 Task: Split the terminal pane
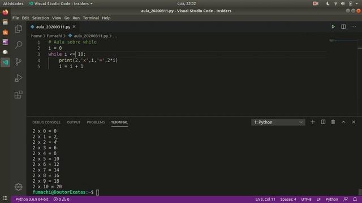[x=323, y=122]
